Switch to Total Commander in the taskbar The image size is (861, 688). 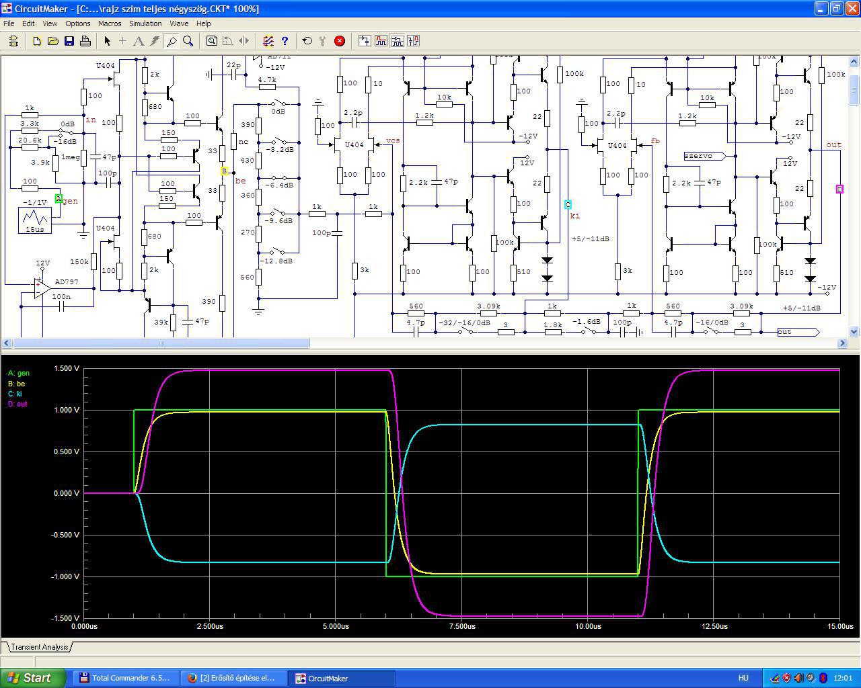pyautogui.click(x=124, y=678)
